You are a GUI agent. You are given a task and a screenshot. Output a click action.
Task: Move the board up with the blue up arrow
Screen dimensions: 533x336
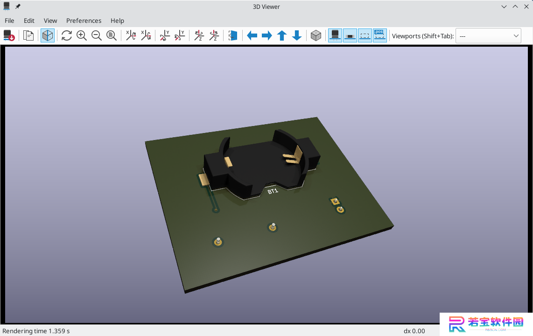[282, 35]
